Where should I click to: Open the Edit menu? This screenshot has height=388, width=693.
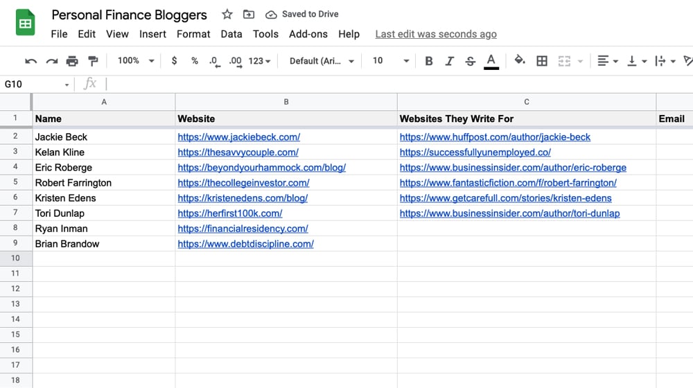[87, 34]
